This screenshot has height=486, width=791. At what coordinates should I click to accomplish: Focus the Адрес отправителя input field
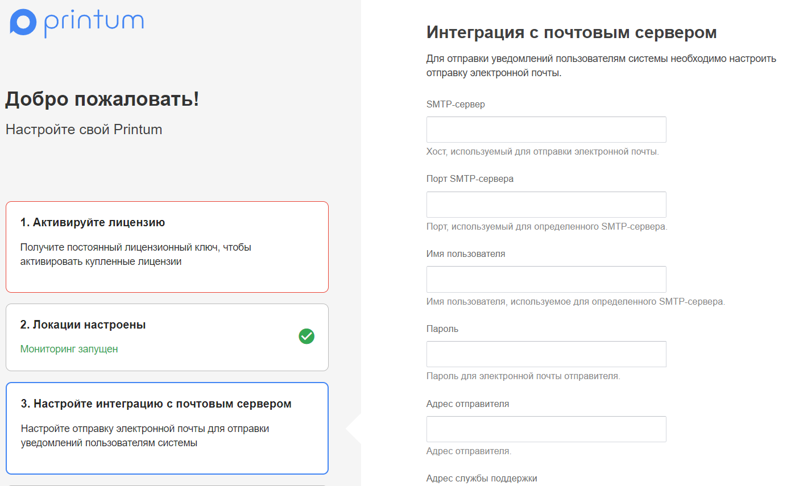click(x=546, y=429)
